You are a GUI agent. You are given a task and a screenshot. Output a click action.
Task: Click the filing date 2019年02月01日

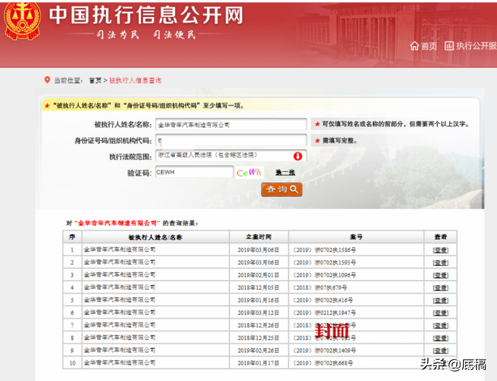point(258,275)
